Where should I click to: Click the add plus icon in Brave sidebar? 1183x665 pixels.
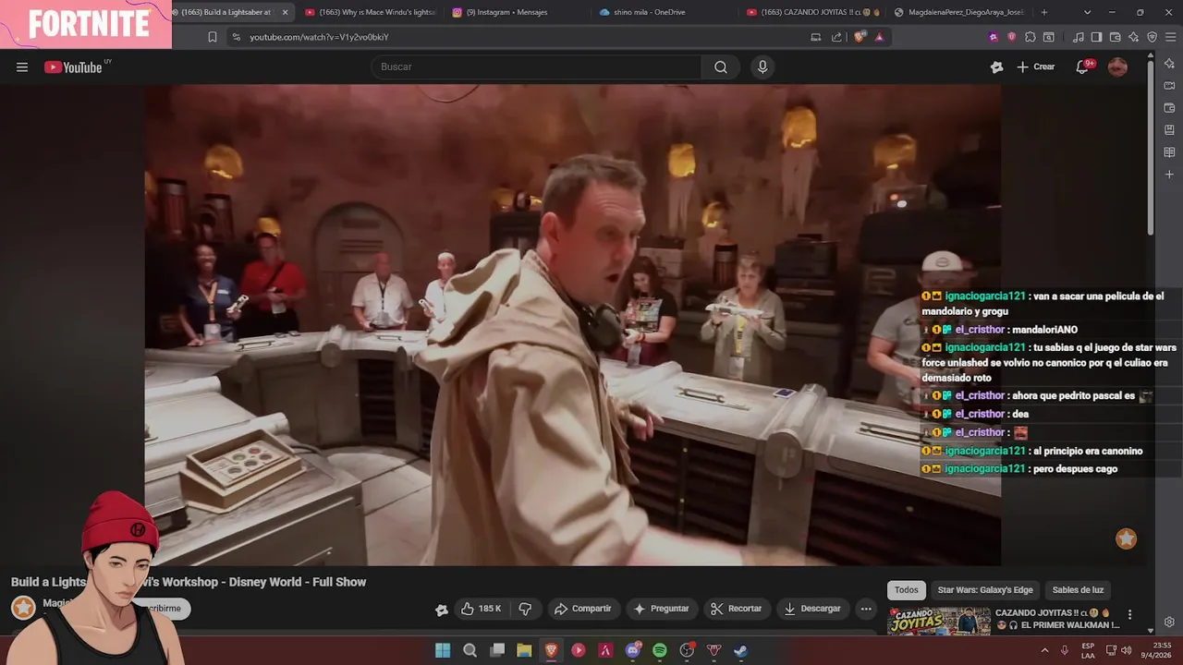tap(1169, 174)
